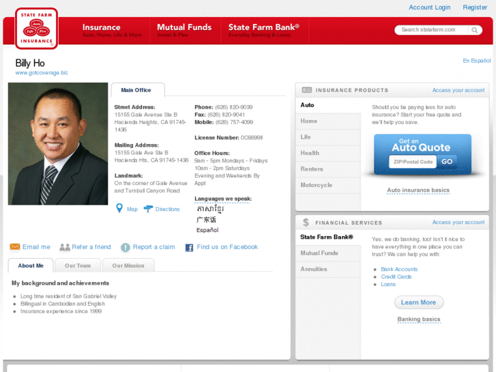Select Annuities in Financial Services
The image size is (496, 372).
pos(328,269)
